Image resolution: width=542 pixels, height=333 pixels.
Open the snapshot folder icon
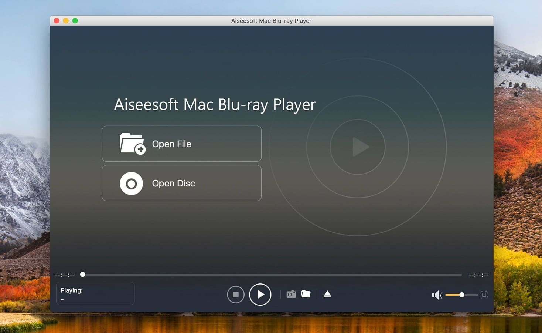point(306,294)
